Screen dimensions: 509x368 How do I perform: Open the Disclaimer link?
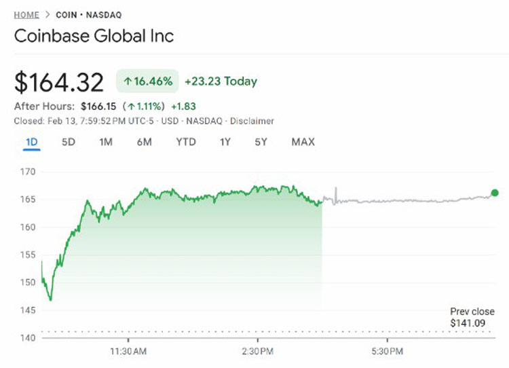pyautogui.click(x=252, y=121)
